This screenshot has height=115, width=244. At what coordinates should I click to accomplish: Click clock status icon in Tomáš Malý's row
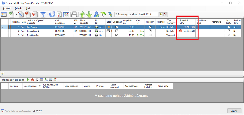pyautogui.click(x=108, y=31)
